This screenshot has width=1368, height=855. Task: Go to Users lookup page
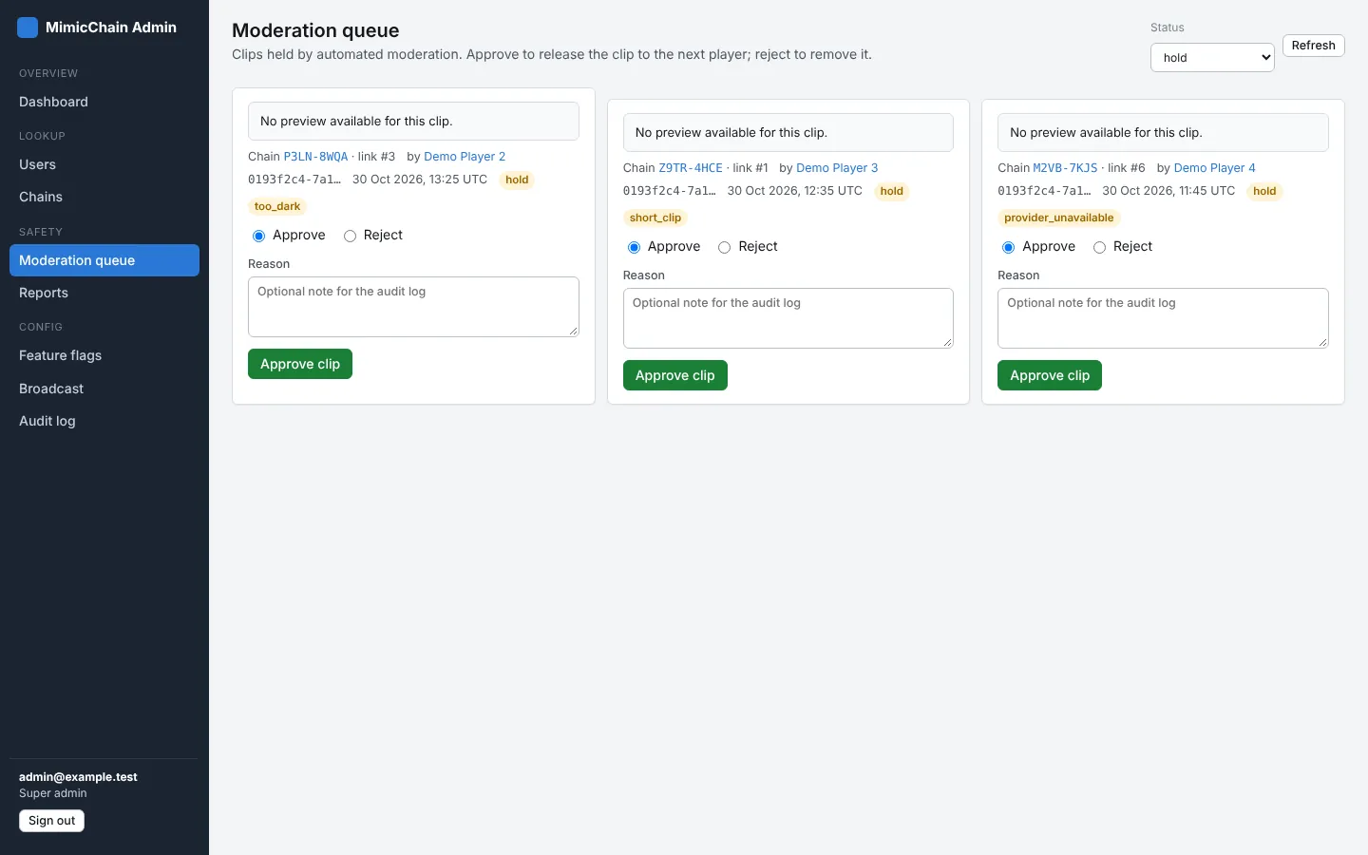click(x=104, y=164)
